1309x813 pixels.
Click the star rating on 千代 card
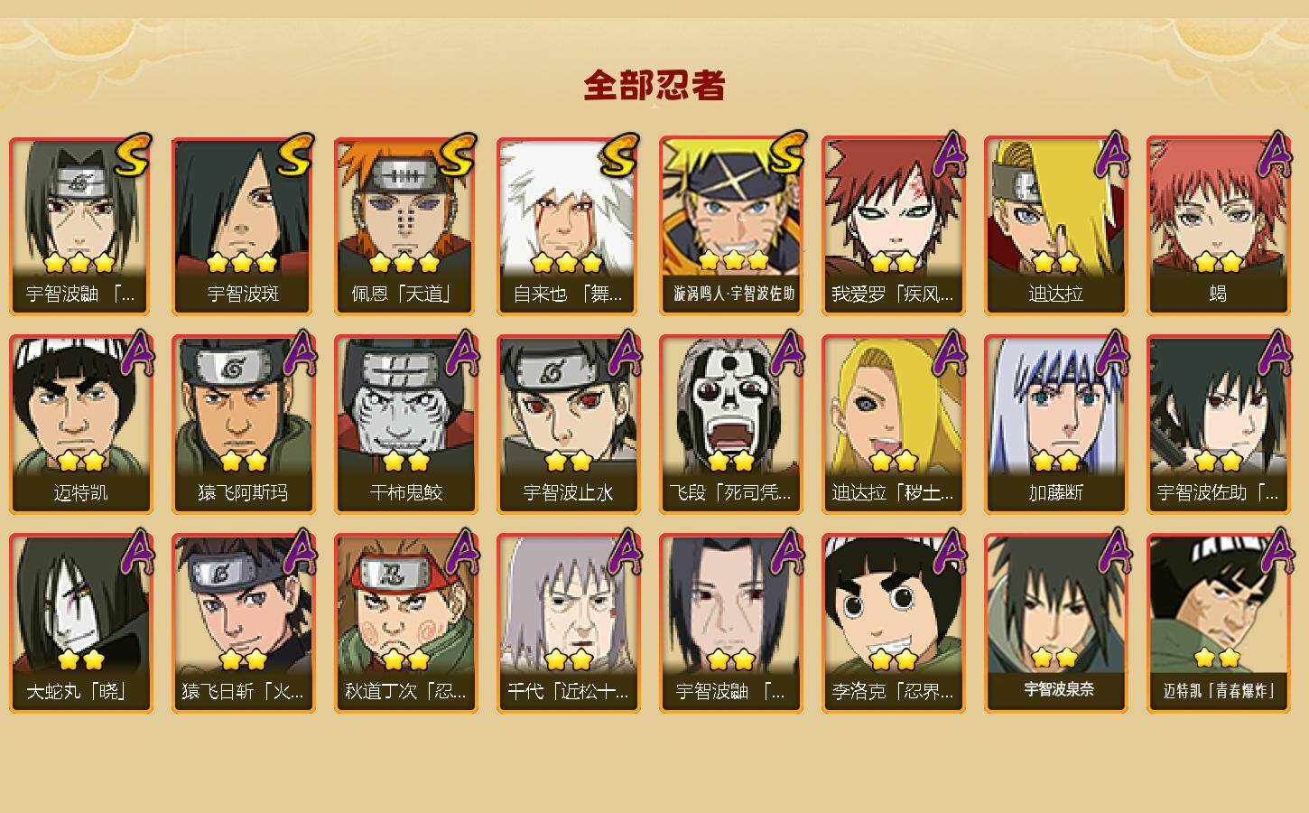568,659
